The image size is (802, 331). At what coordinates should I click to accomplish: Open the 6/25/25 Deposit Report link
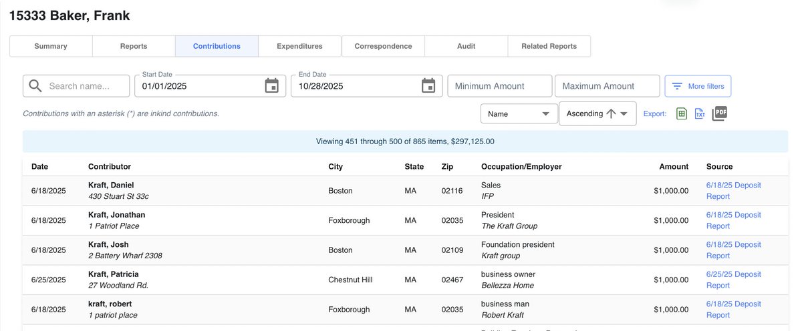coord(733,280)
